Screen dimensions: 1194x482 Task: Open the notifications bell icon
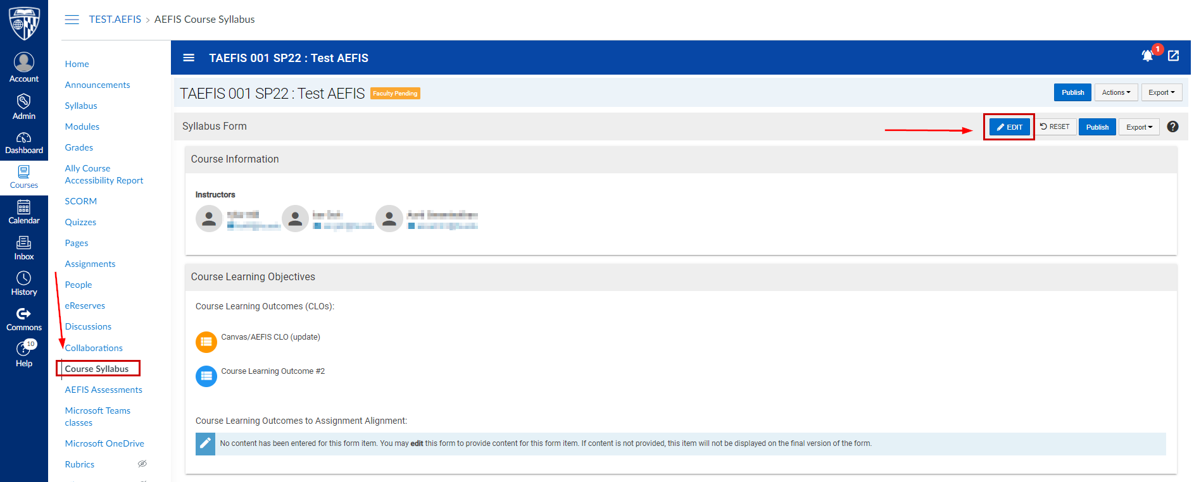(1148, 56)
